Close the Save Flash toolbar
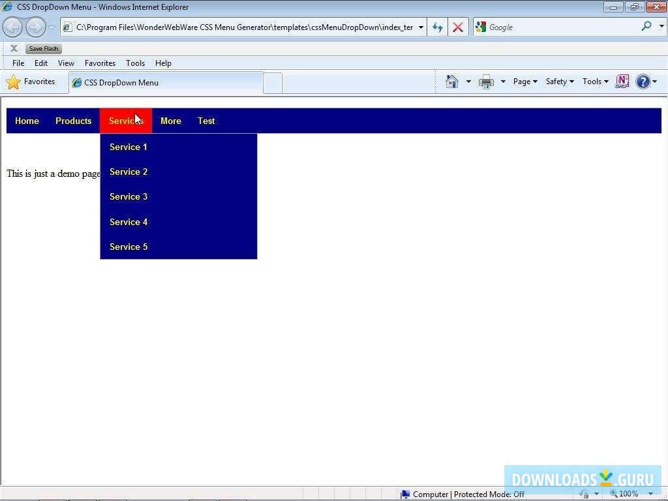Screen dimensions: 668x501 pos(14,48)
